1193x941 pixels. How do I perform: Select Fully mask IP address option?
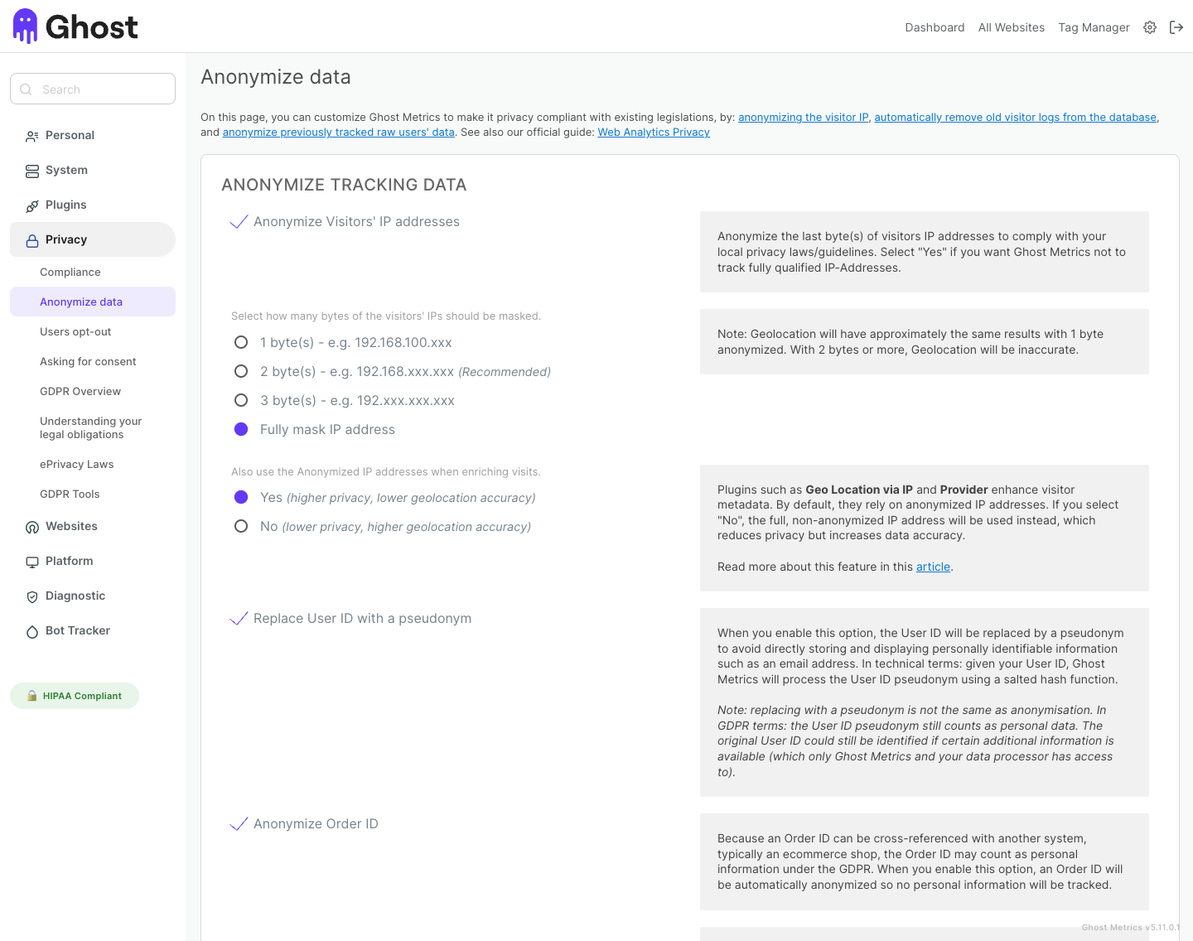(x=241, y=429)
